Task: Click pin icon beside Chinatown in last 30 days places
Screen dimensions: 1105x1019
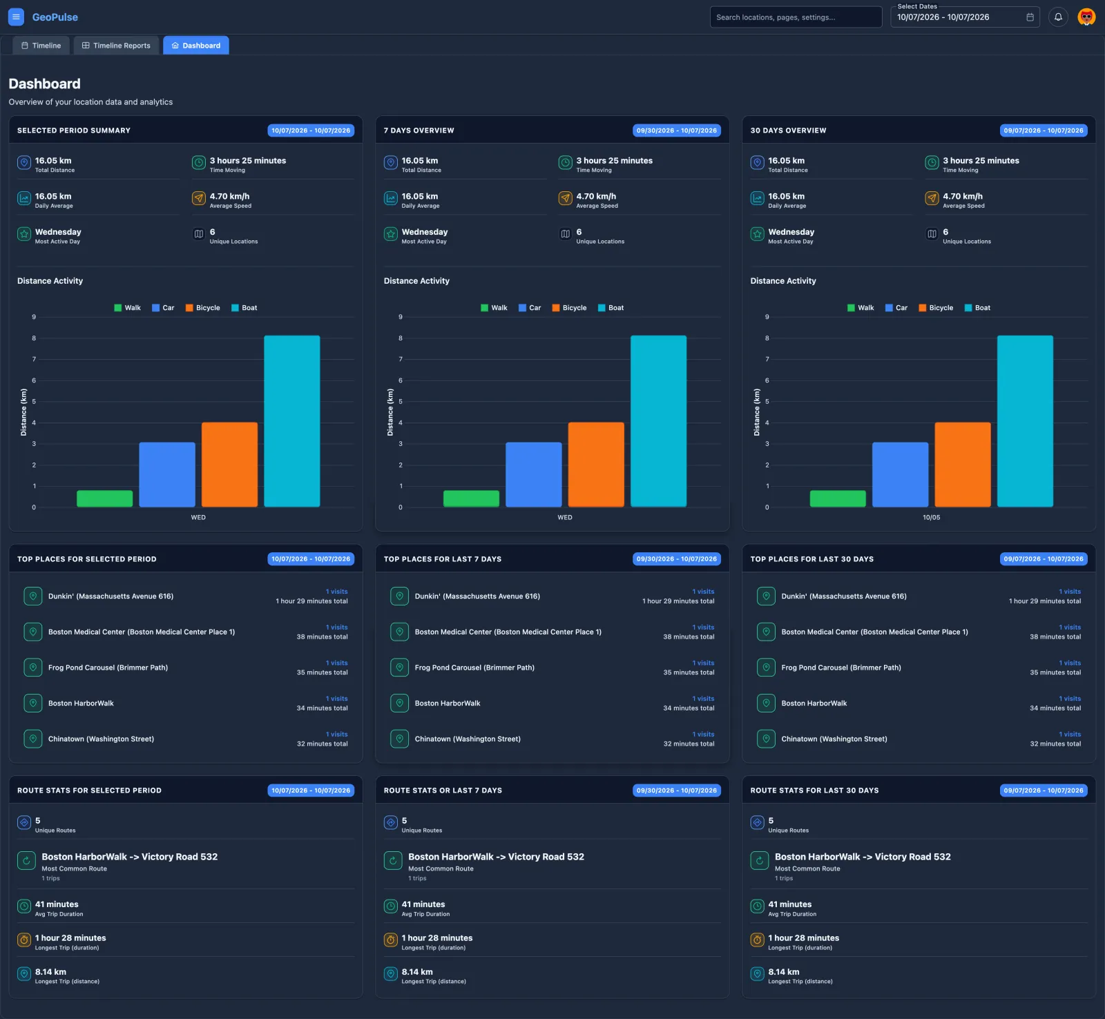Action: click(x=766, y=739)
